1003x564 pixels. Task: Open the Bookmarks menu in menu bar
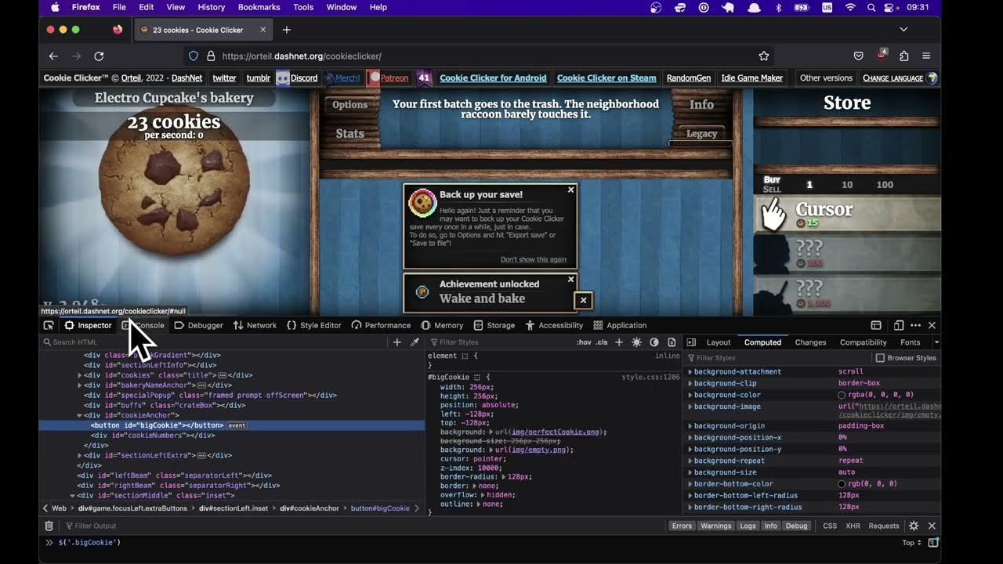click(x=259, y=7)
